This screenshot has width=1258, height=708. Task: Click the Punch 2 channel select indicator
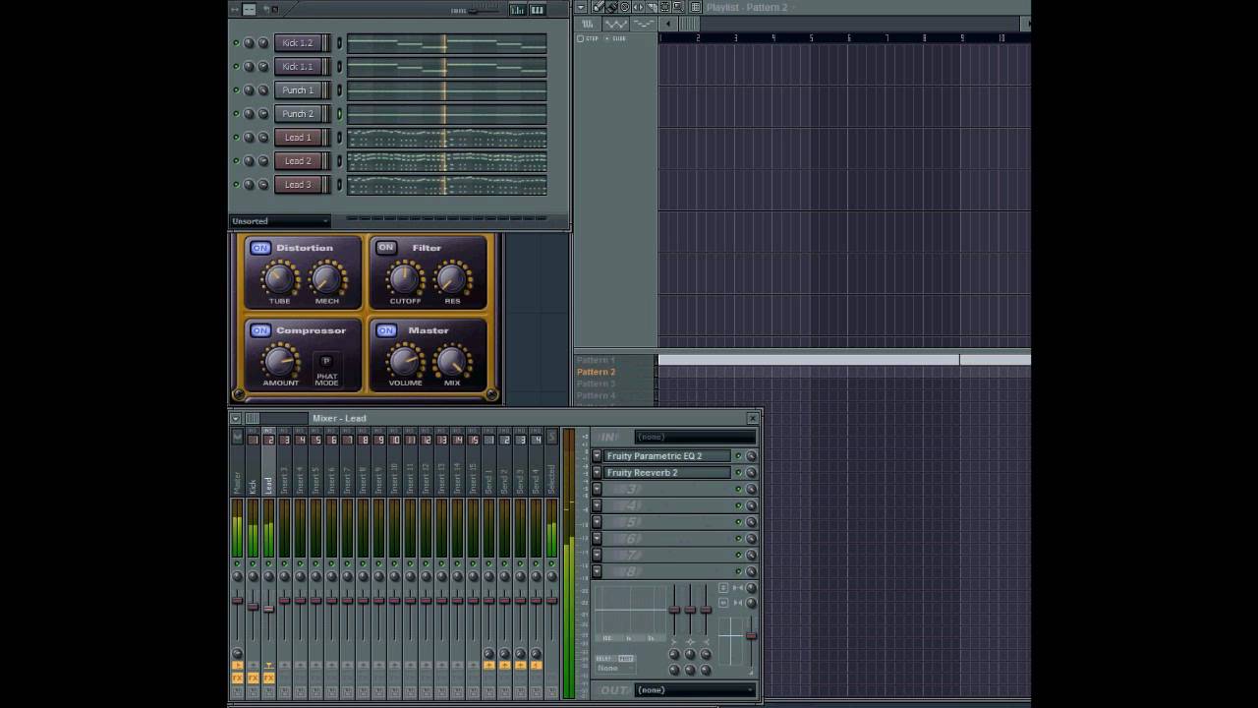[339, 114]
